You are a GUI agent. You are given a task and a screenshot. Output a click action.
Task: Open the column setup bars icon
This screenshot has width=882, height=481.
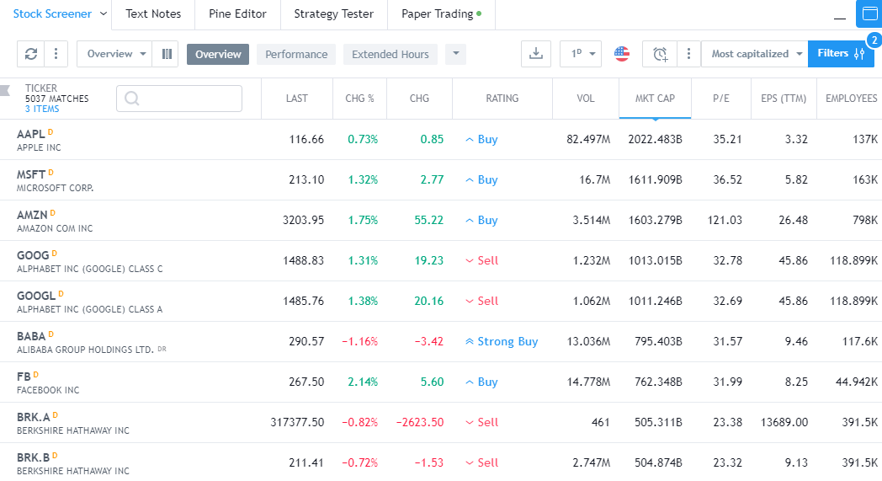(x=167, y=54)
